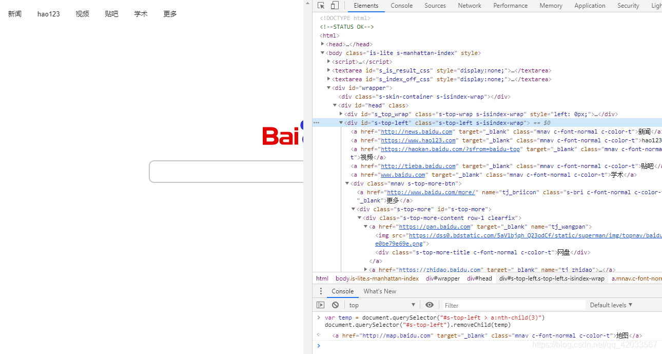Open the top execution context dropdown
The image size is (662, 354).
tap(382, 305)
